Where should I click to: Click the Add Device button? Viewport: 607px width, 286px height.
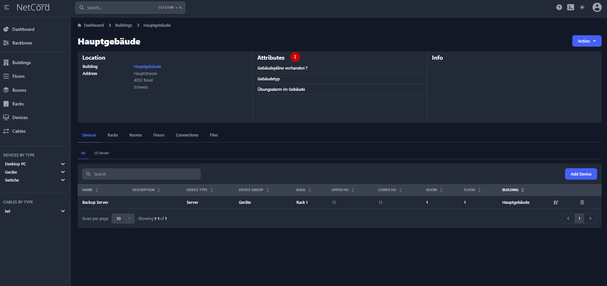(581, 174)
